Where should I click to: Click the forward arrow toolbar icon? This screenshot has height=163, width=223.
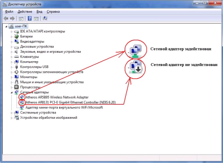tap(12, 19)
